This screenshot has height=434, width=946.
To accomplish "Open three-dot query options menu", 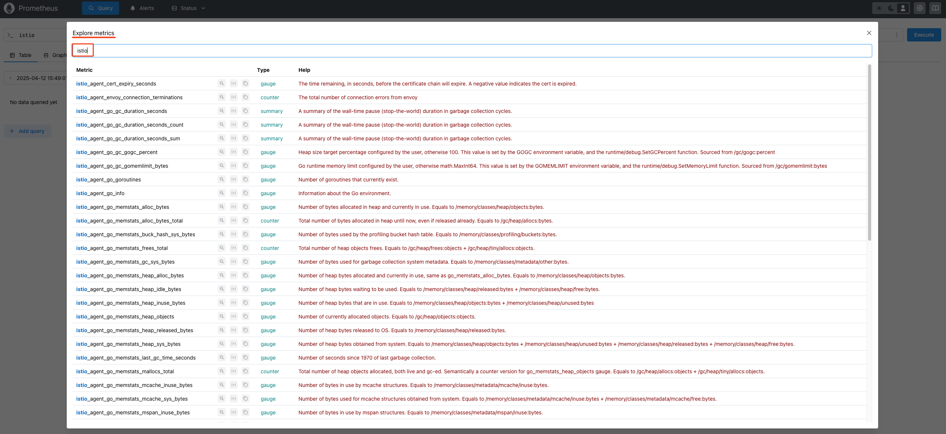I will (x=897, y=35).
